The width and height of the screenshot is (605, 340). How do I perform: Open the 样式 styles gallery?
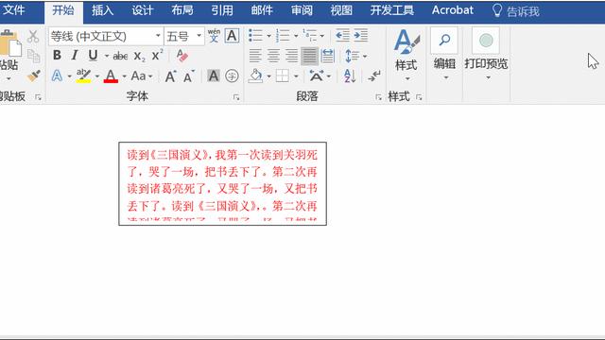click(406, 55)
